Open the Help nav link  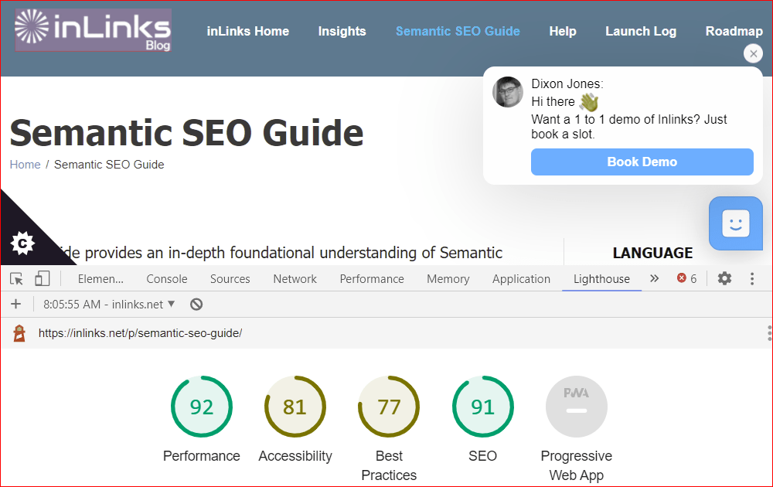[x=563, y=31]
